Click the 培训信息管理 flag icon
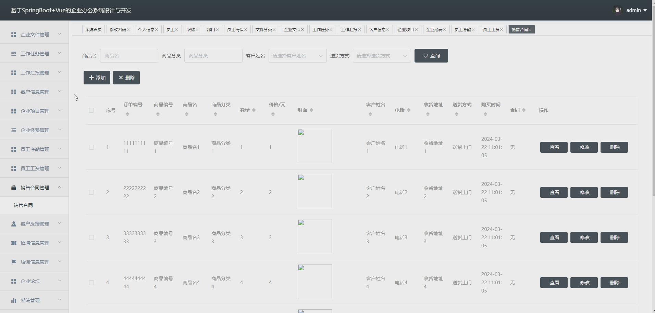655x313 pixels. point(13,262)
